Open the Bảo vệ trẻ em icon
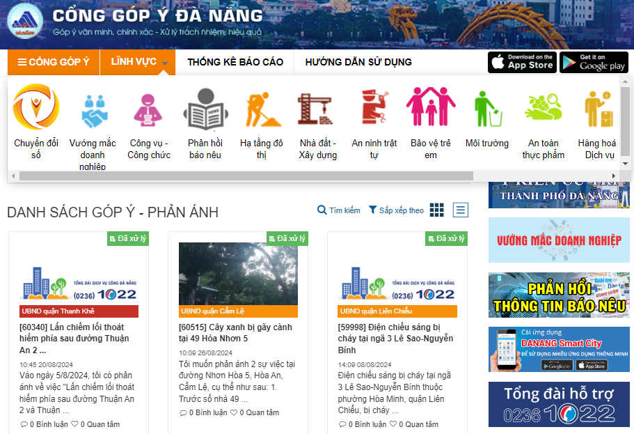634x434 pixels. [431, 106]
